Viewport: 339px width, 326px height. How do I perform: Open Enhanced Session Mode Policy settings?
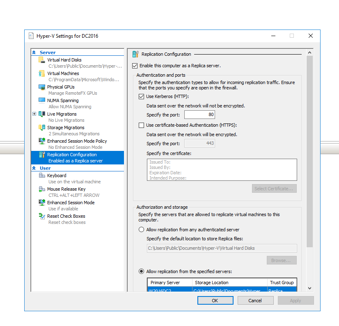(x=77, y=141)
